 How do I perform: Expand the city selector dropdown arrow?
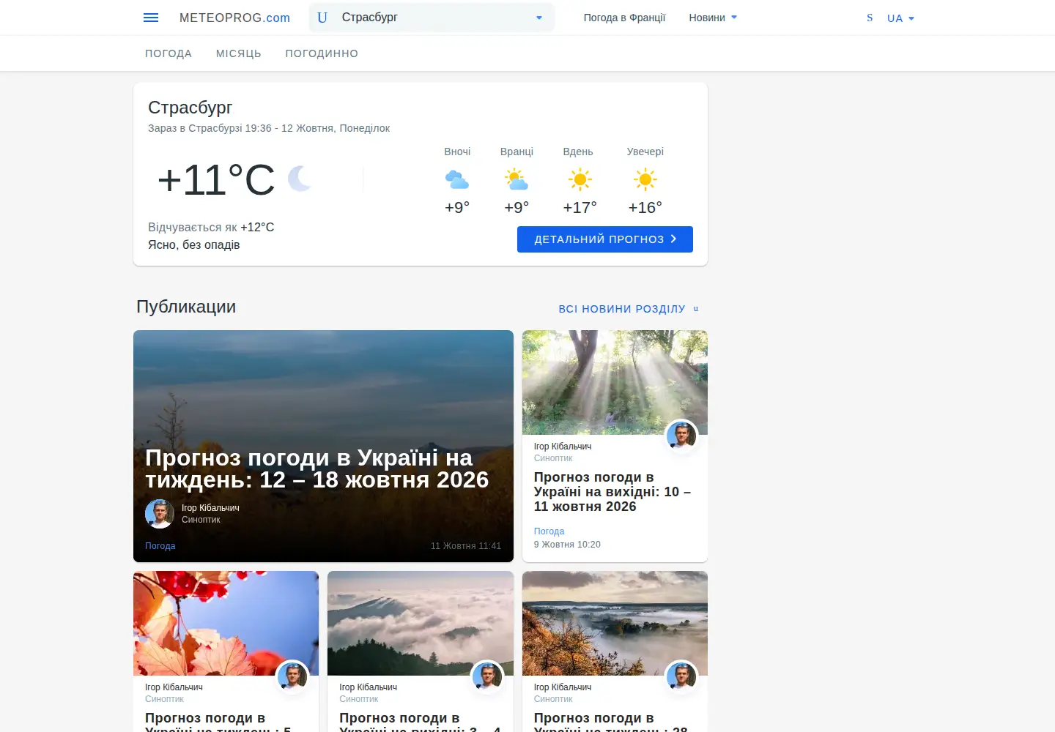tap(539, 18)
